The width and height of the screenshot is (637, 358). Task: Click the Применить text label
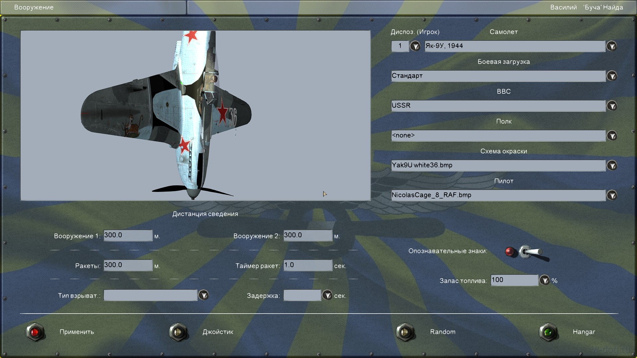click(77, 332)
